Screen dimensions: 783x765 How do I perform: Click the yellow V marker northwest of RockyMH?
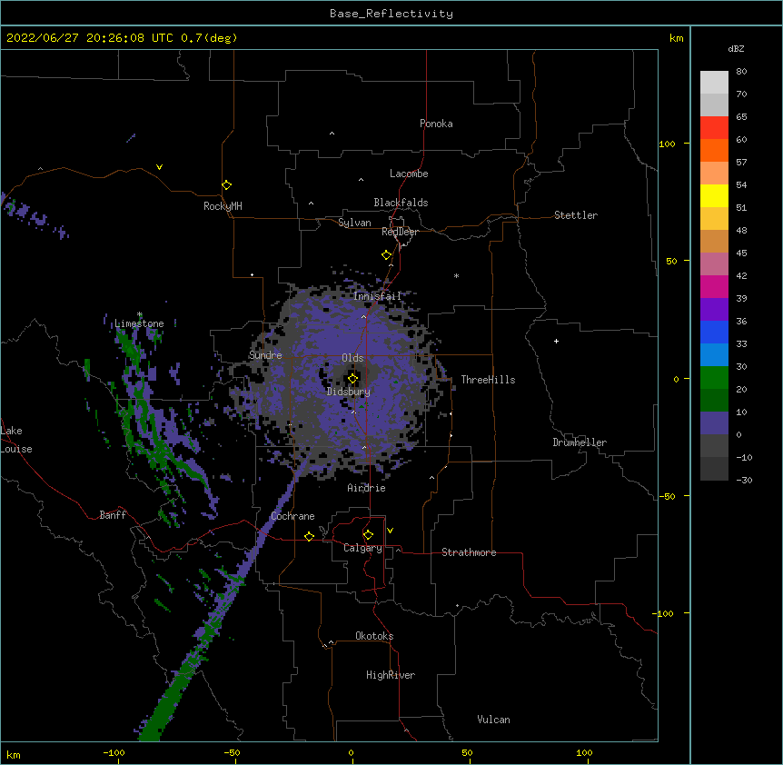point(159,167)
